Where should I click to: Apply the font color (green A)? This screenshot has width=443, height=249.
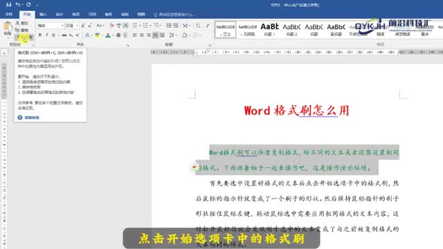108,35
